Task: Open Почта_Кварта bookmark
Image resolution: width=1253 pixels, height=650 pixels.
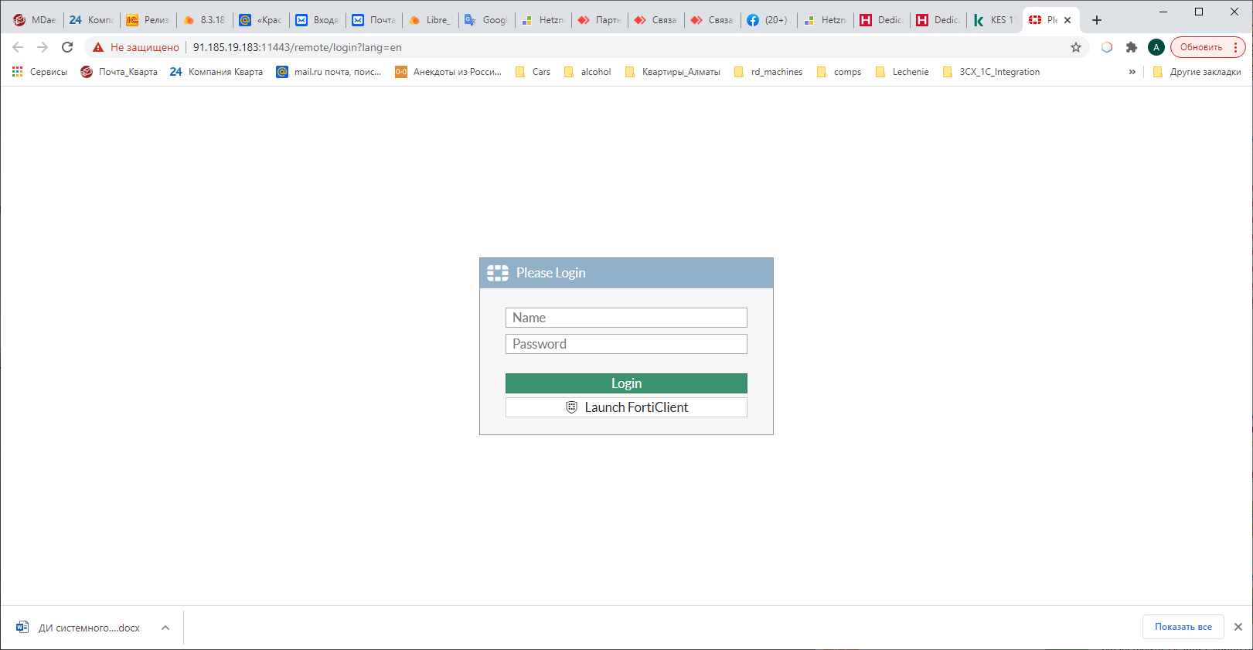Action: 119,72
